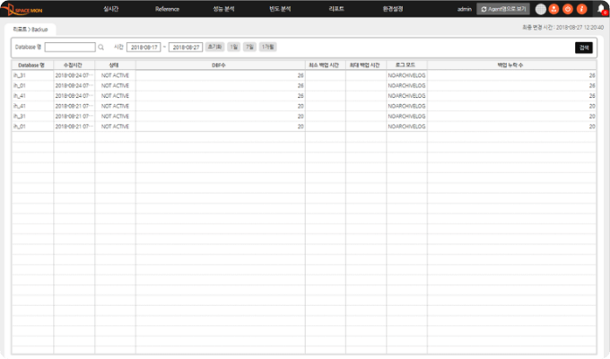The image size is (610, 359).
Task: Click the black 검색 search button
Action: 584,48
